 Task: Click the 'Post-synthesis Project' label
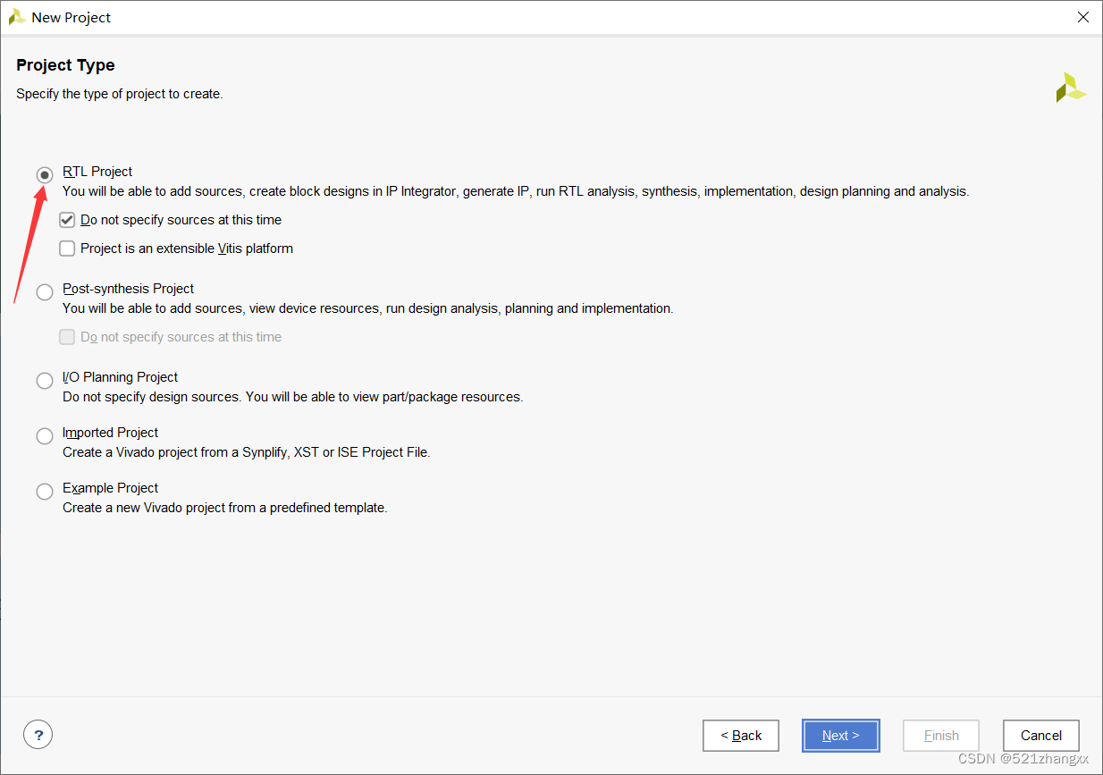128,289
